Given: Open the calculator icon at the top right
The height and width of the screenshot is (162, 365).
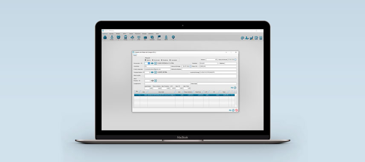Looking at the screenshot, I should pyautogui.click(x=261, y=38).
